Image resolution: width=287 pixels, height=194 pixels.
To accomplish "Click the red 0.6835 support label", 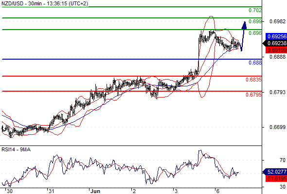I will [x=253, y=80].
